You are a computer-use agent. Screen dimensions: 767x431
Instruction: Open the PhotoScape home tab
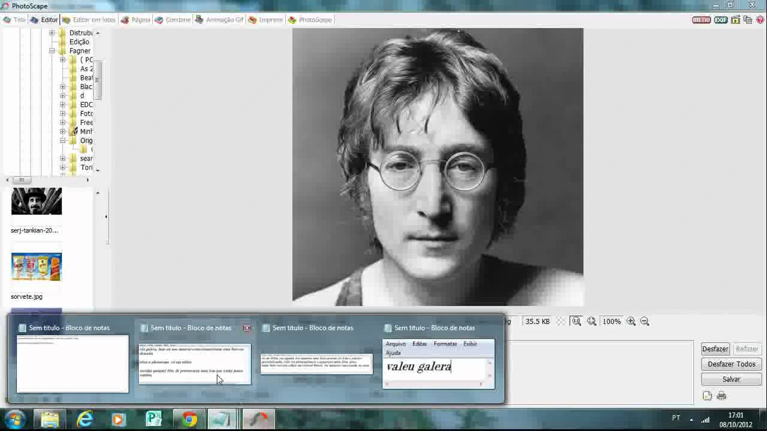(310, 20)
